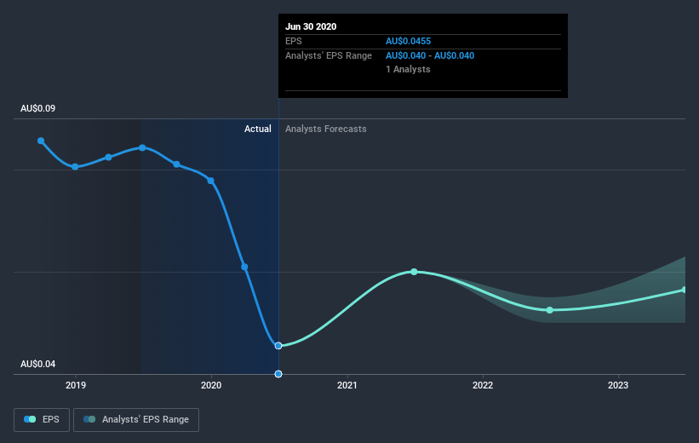Click the mid-2019 EPS peak point
Viewport: 699px width, 443px height.
tap(142, 147)
